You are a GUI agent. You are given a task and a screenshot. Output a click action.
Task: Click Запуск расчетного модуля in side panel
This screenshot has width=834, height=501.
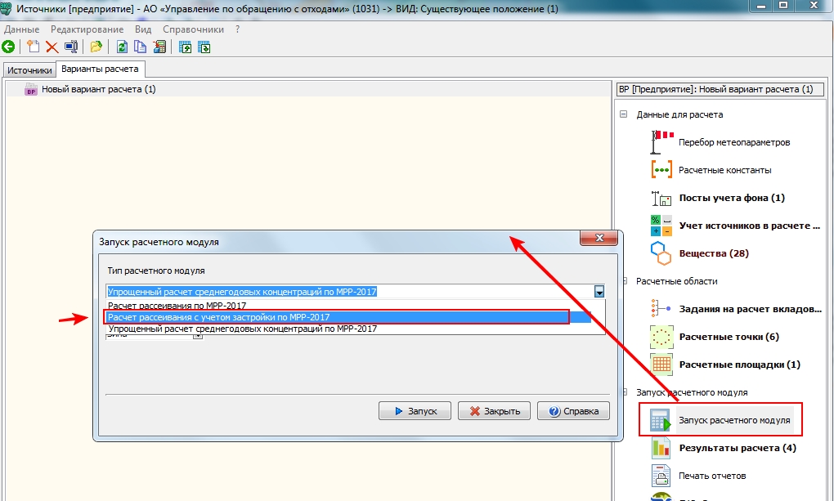click(733, 420)
